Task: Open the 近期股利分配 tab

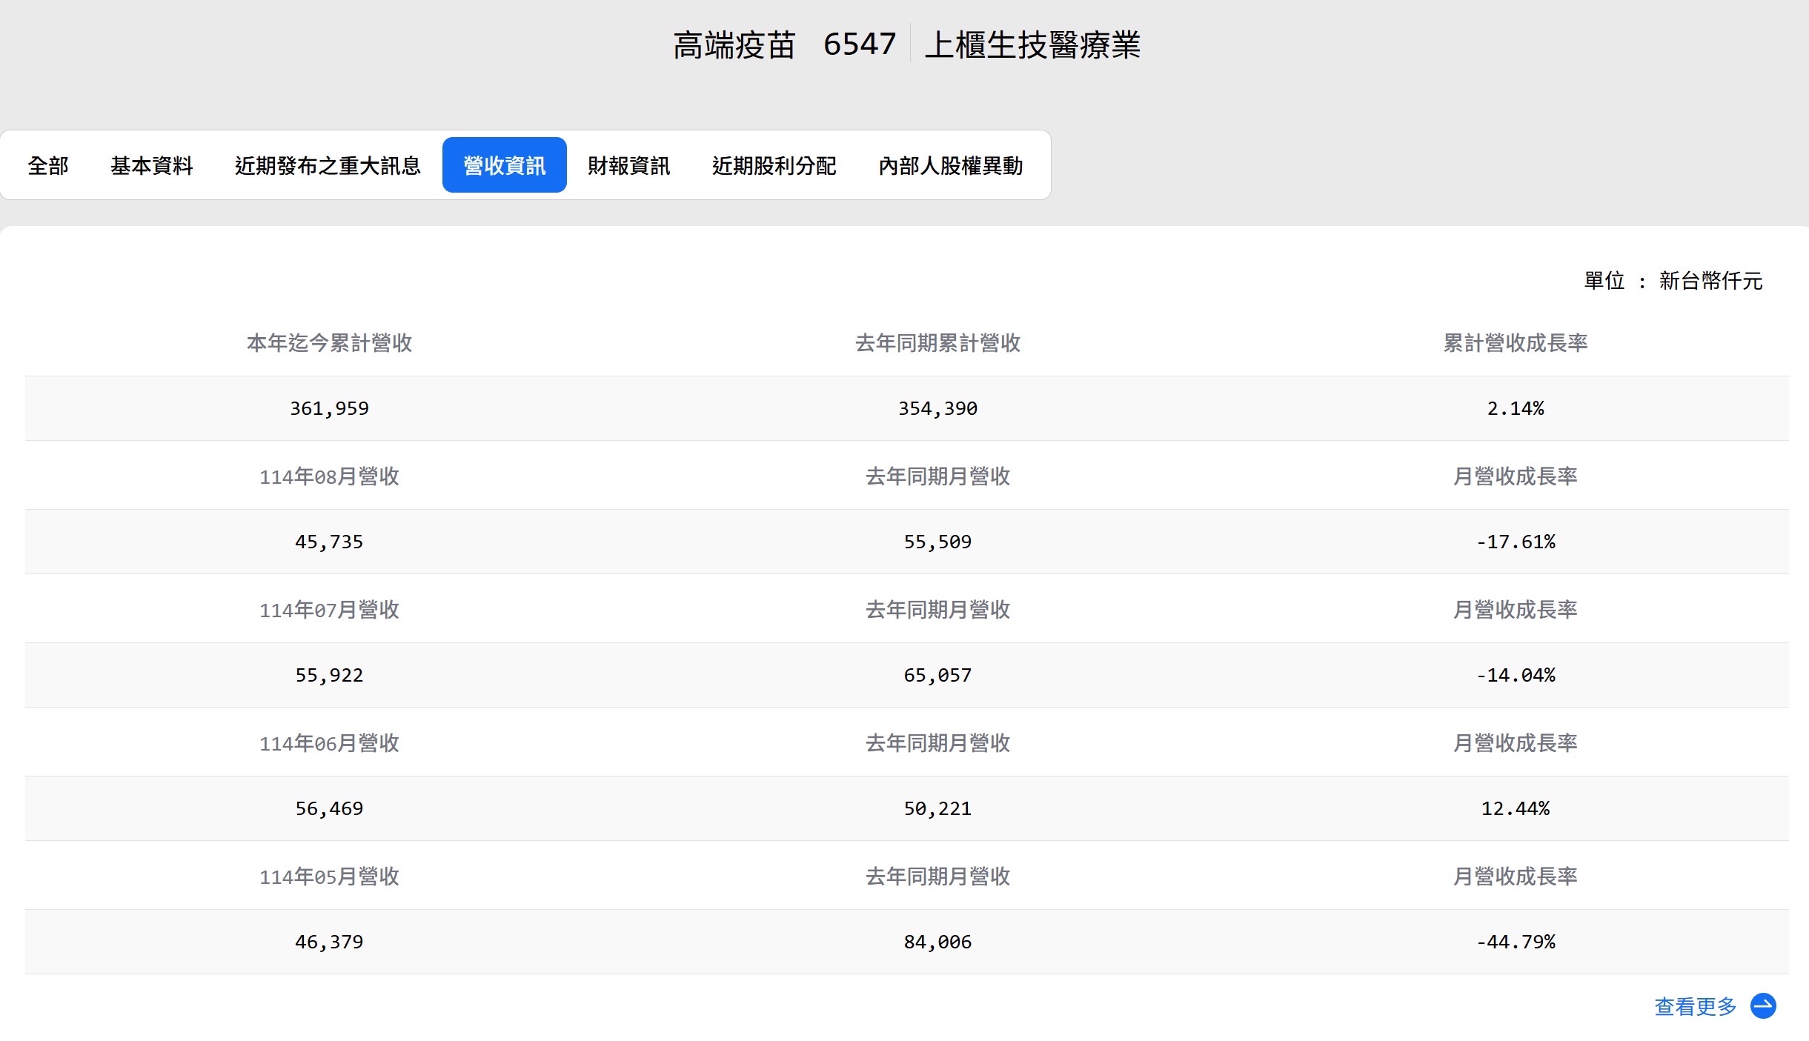Action: (x=774, y=165)
